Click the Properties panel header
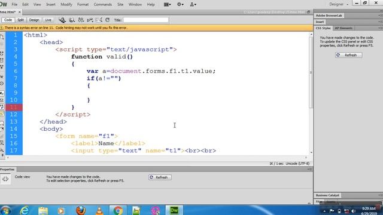Viewport: 383px width, 215px height. tap(7, 170)
